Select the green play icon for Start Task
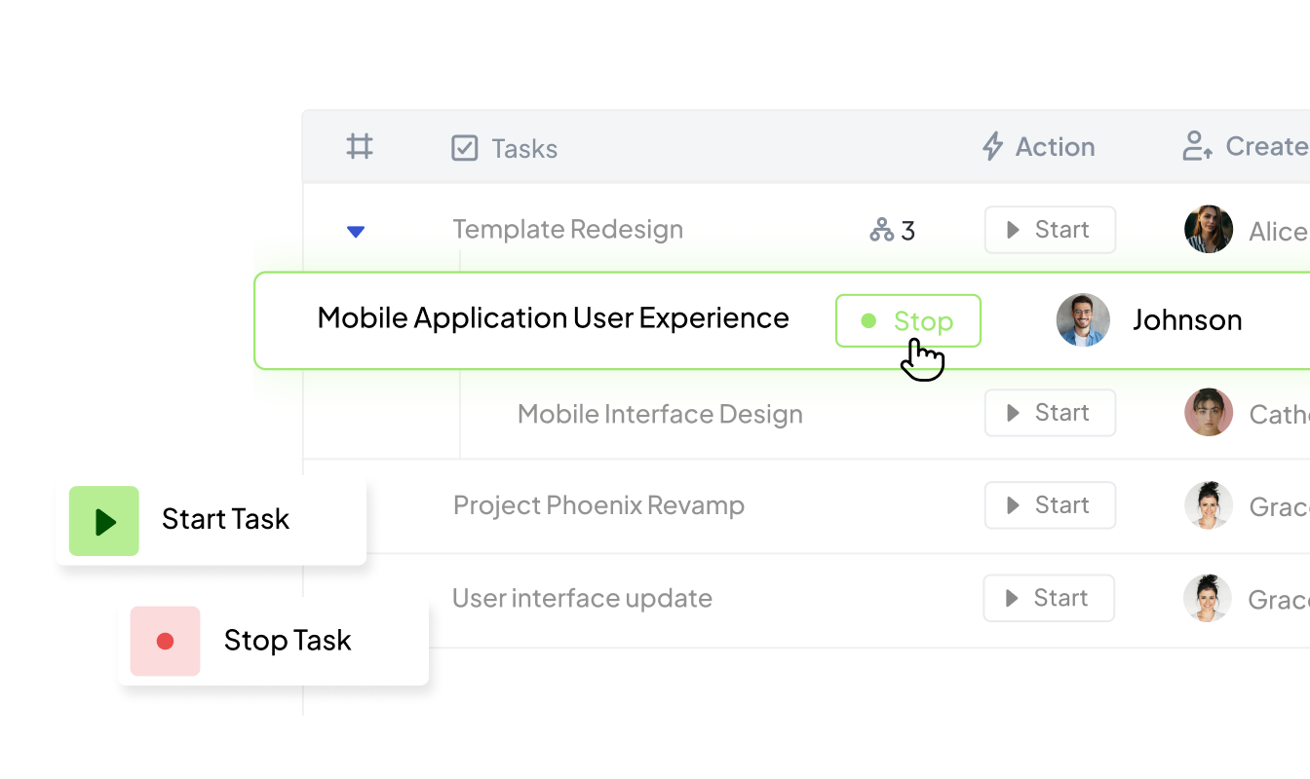Screen dimensions: 1310x779 [103, 520]
